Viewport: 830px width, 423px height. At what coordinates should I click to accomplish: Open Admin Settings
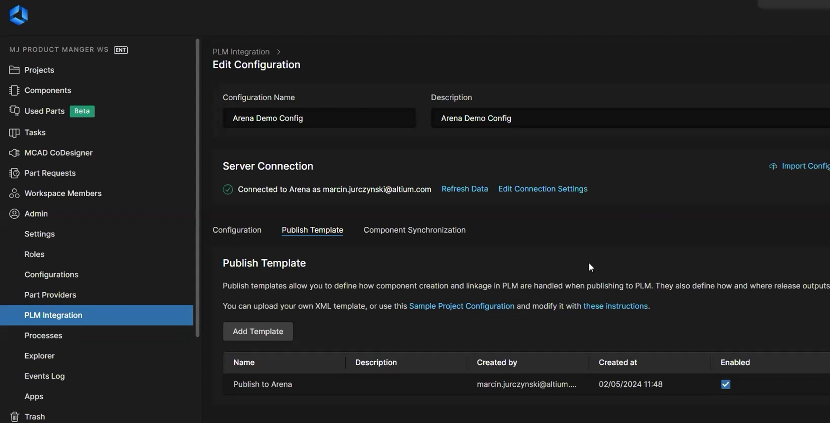40,234
